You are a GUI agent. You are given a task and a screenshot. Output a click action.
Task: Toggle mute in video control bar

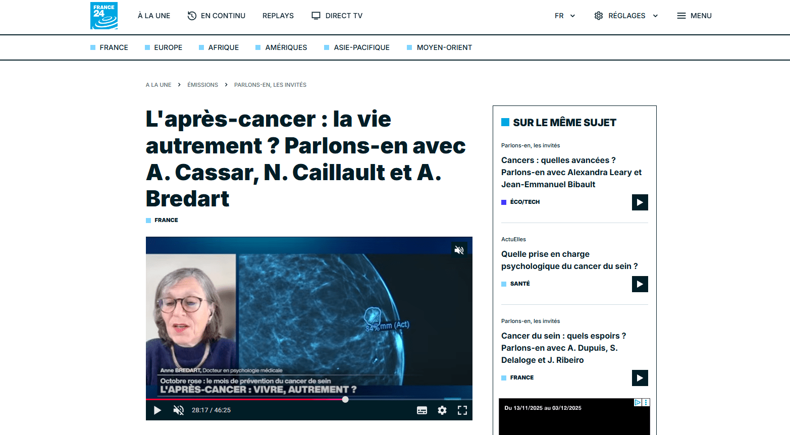[178, 410]
